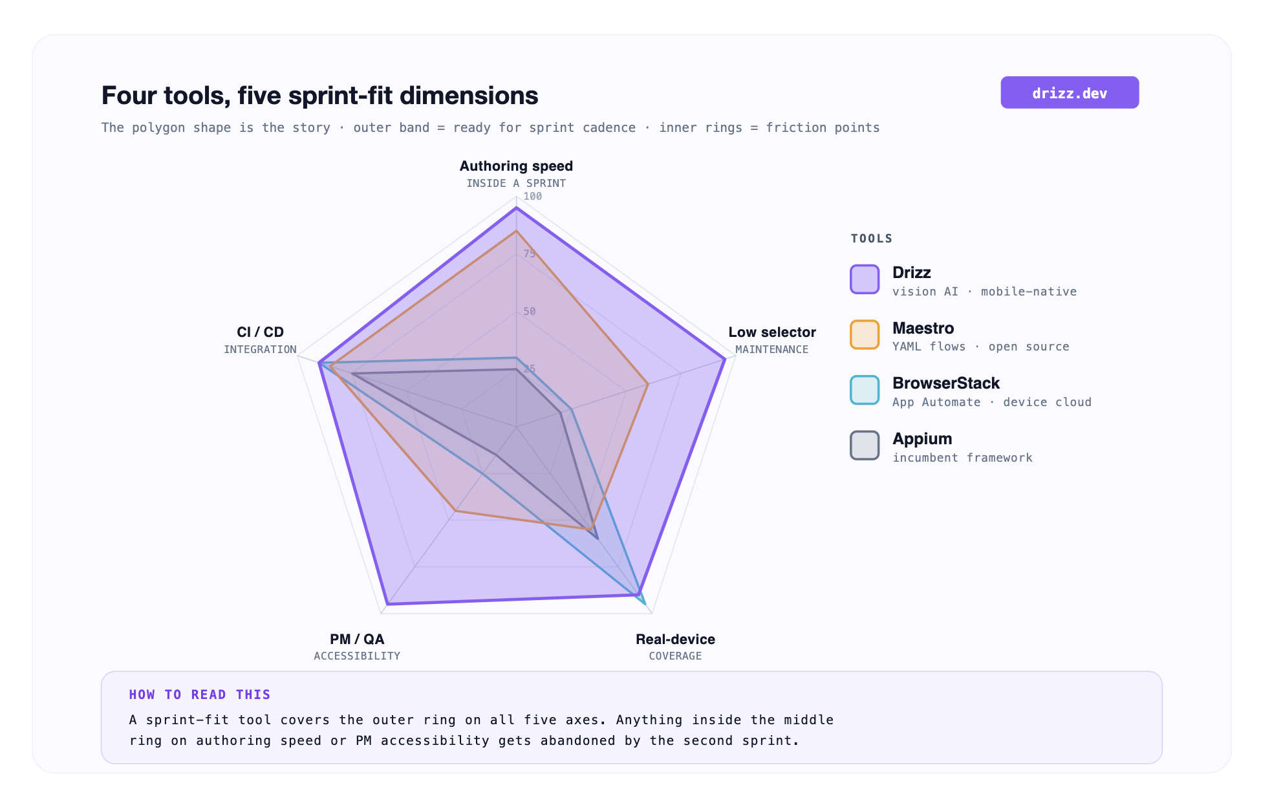
Task: Click the 100 scale tick label
Action: (x=533, y=197)
